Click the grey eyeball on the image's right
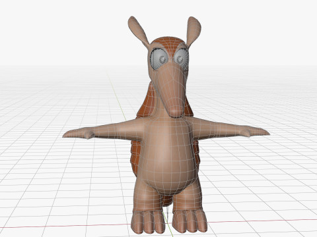 (181, 59)
